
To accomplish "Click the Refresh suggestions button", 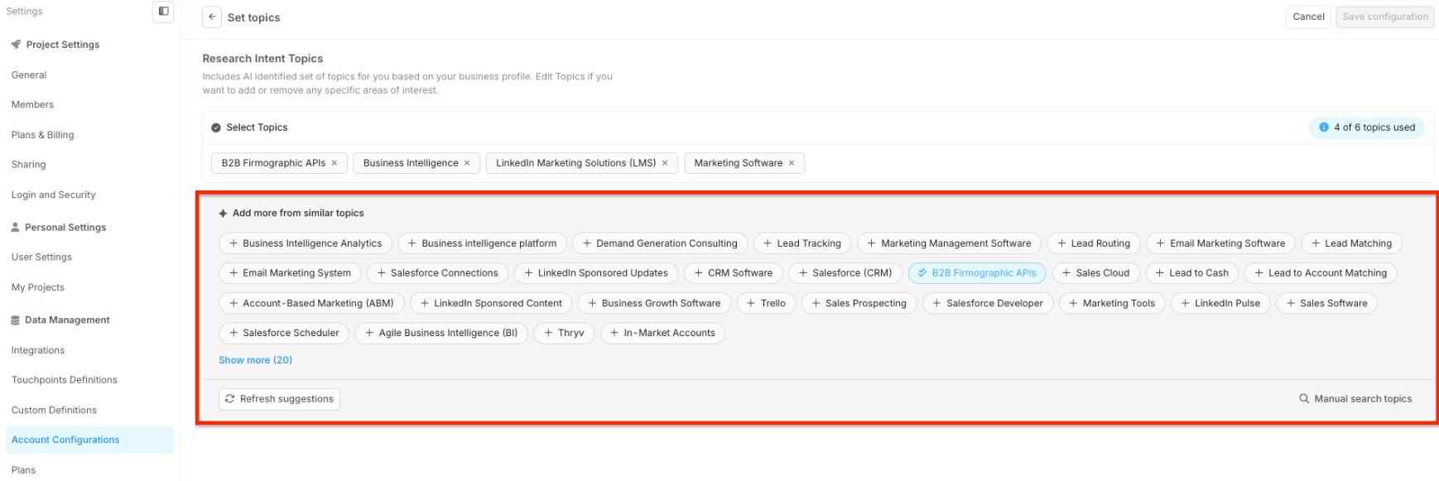I will [279, 399].
